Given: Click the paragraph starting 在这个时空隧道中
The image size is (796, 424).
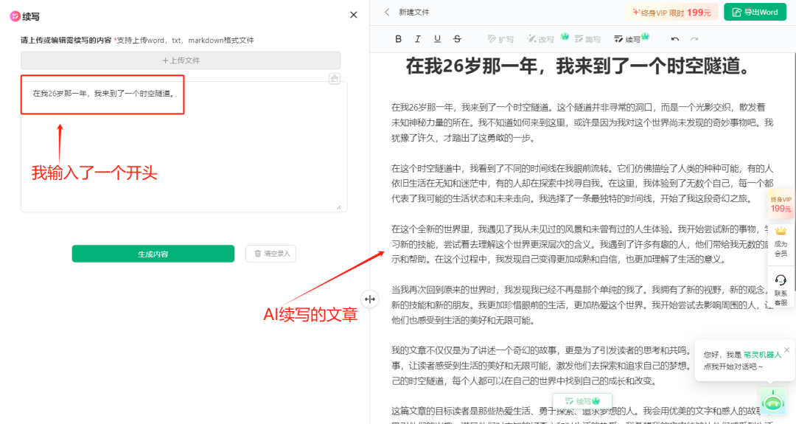Looking at the screenshot, I should 582,184.
